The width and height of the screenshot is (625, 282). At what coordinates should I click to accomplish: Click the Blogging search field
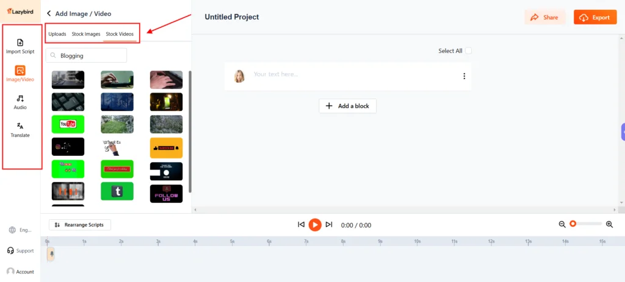coord(92,55)
